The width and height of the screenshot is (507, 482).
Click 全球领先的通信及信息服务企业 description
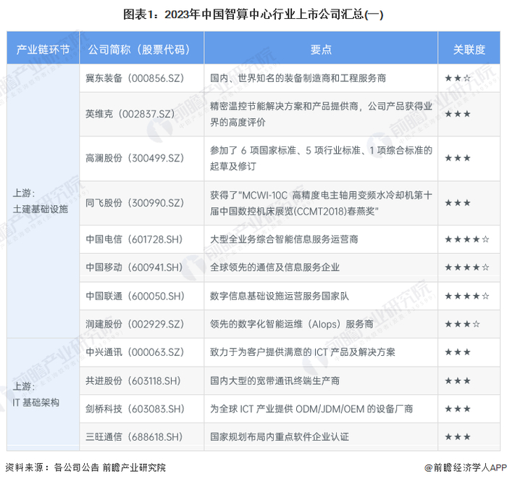tap(275, 267)
